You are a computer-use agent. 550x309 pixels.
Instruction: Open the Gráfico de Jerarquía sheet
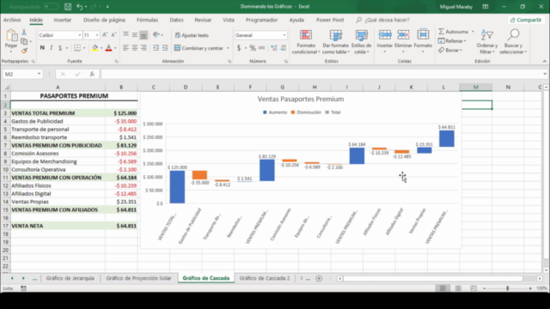pos(70,278)
